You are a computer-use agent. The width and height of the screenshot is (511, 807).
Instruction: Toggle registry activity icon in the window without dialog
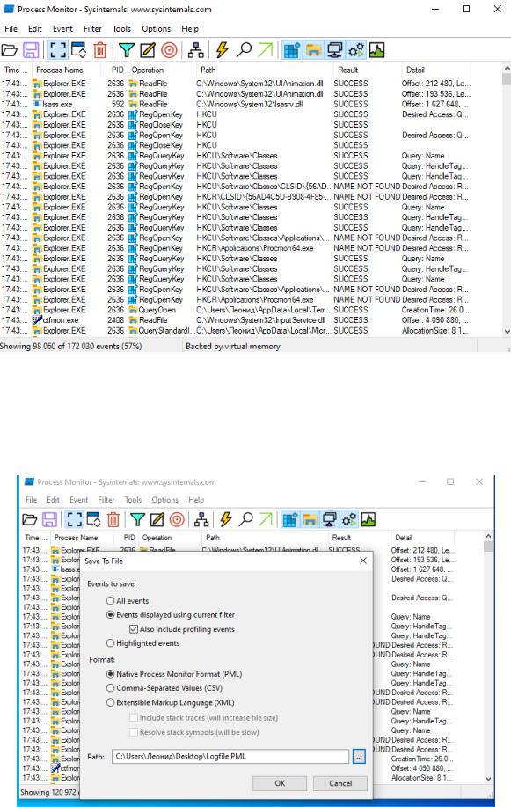292,50
